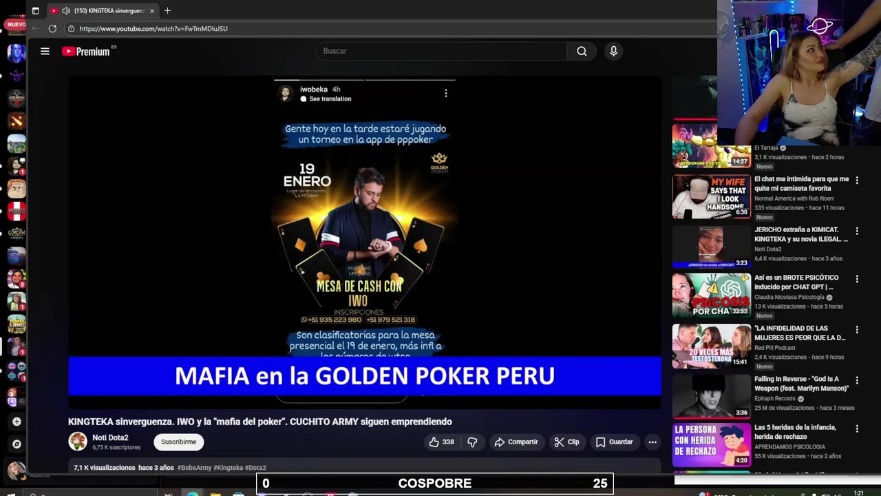Viewport: 881px width, 496px height.
Task: Open the red-white PERUST server in Discord
Action: point(17,211)
